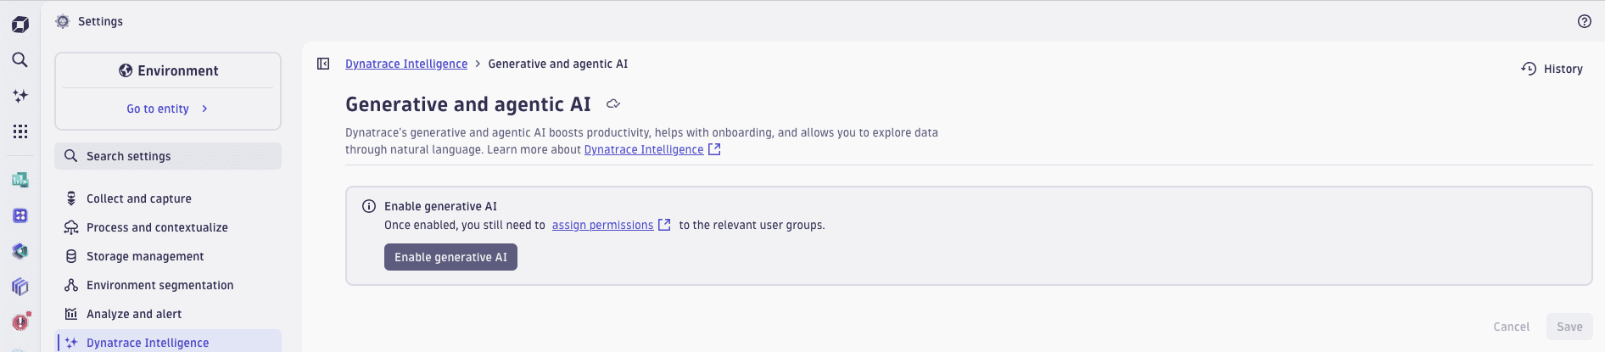
Task: Open the purple dashboards app icon in dock
Action: pos(20,215)
